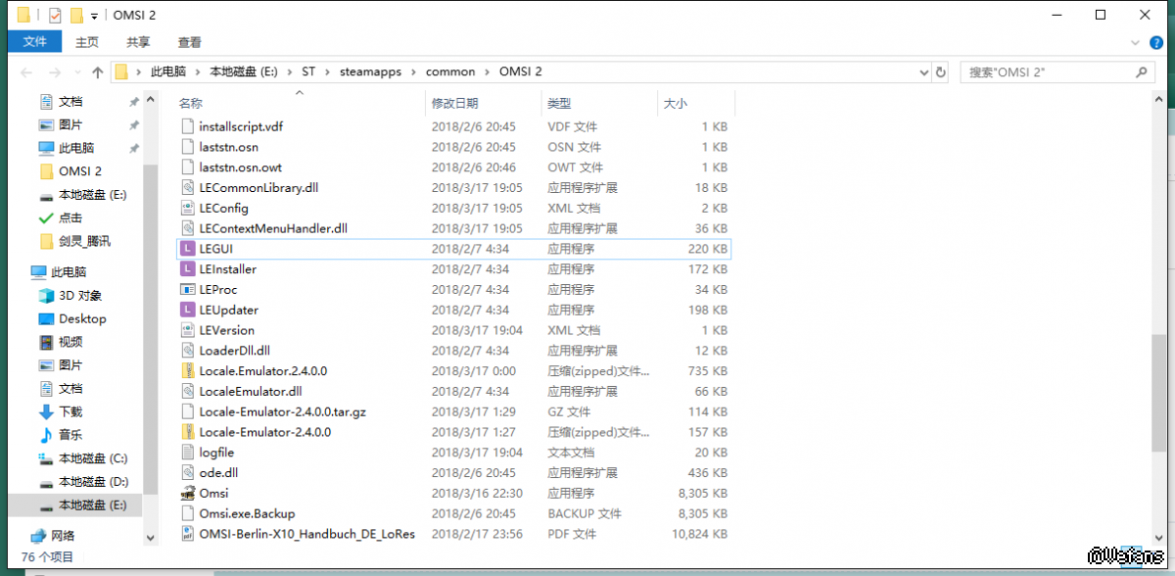The image size is (1175, 576).
Task: Navigate back with the back arrow
Action: [x=26, y=72]
